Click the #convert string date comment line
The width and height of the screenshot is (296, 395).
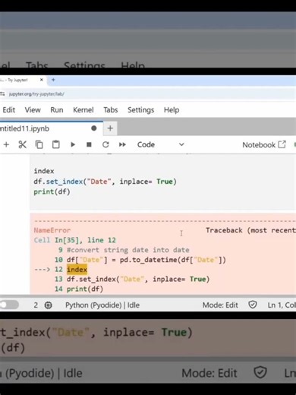(128, 250)
